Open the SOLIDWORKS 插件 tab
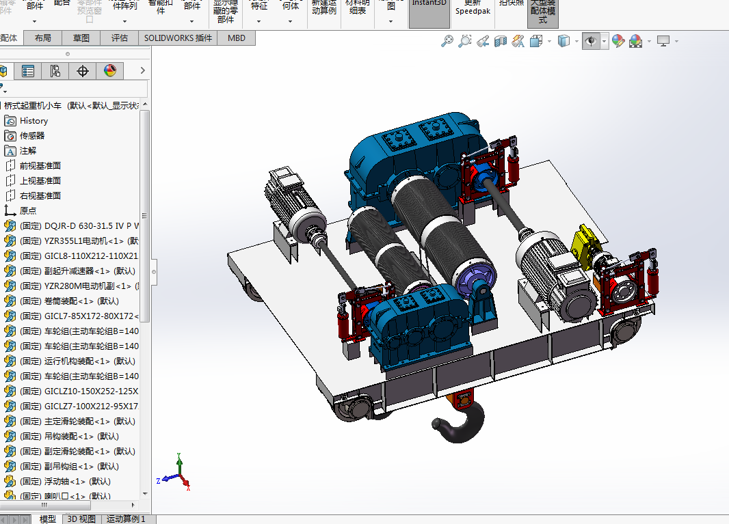Screen dimensions: 729x524 tap(178, 38)
